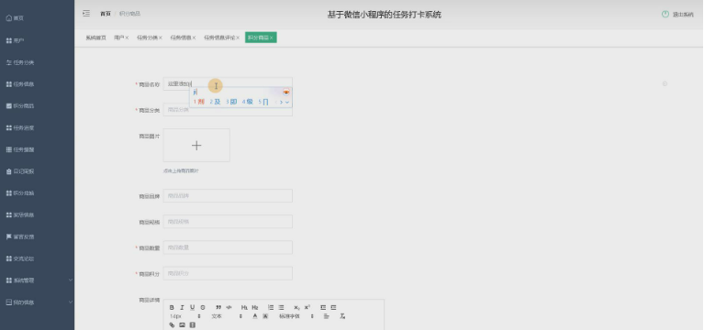Click the 退出系统 logout link
Image resolution: width=704 pixels, height=330 pixels.
click(x=683, y=15)
